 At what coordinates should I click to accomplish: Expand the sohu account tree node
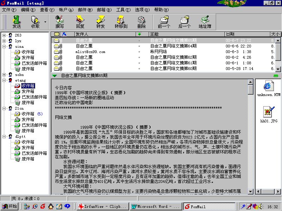tap(4, 75)
